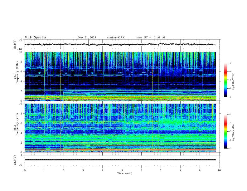Select the "start UT = 0 : 0 : 0" text
This screenshot has width=247, height=191.
(151, 37)
